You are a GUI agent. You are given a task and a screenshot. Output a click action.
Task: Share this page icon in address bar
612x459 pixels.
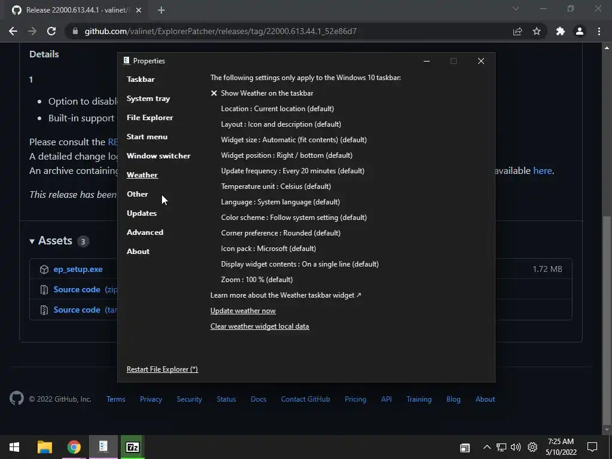(518, 31)
